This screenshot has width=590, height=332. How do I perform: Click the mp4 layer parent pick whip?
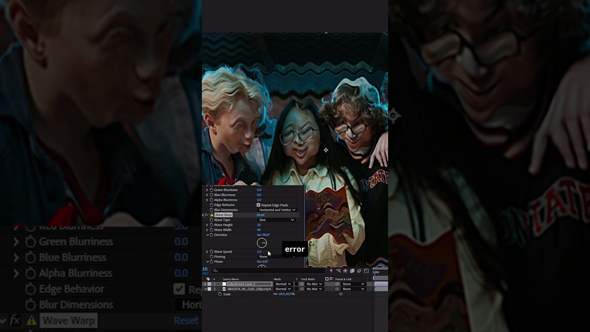tap(337, 289)
